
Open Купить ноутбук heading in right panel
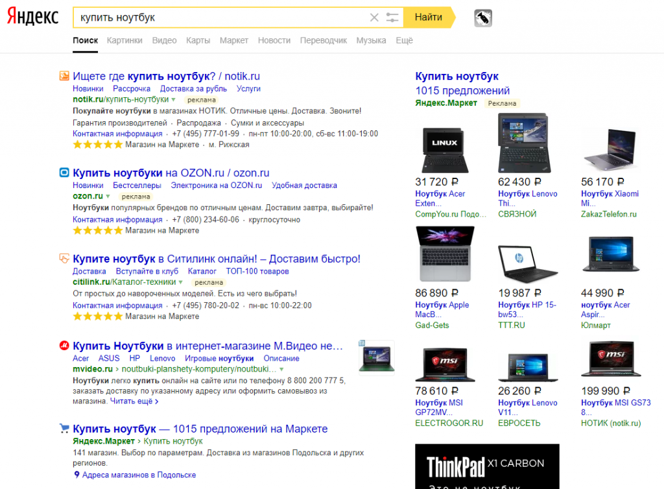pos(456,77)
